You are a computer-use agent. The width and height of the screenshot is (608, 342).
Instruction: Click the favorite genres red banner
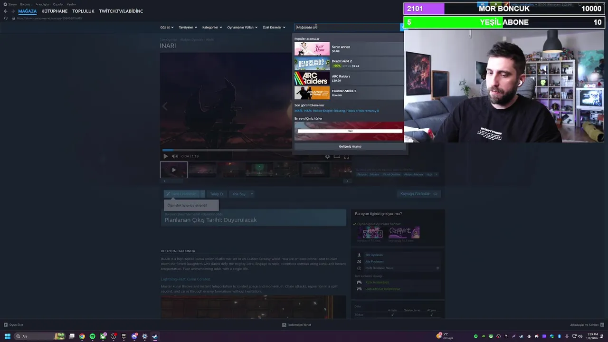(349, 132)
